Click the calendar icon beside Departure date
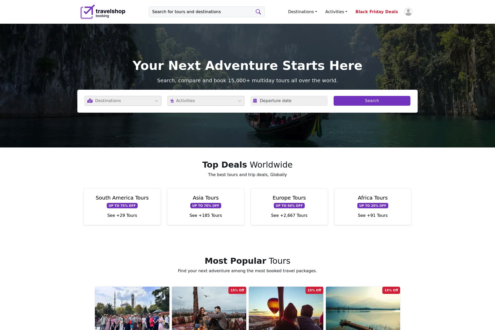The image size is (495, 330). (255, 101)
